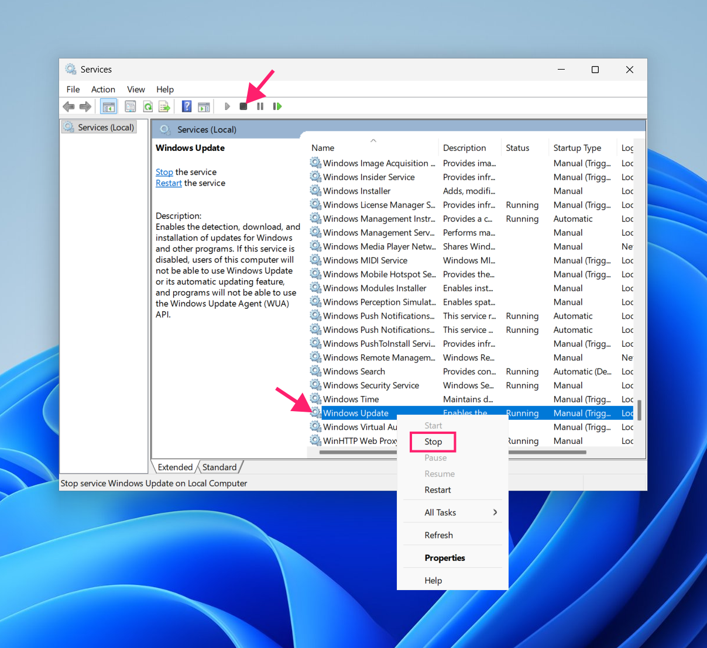Click 'Shares Wind...' description cell

[x=469, y=246]
